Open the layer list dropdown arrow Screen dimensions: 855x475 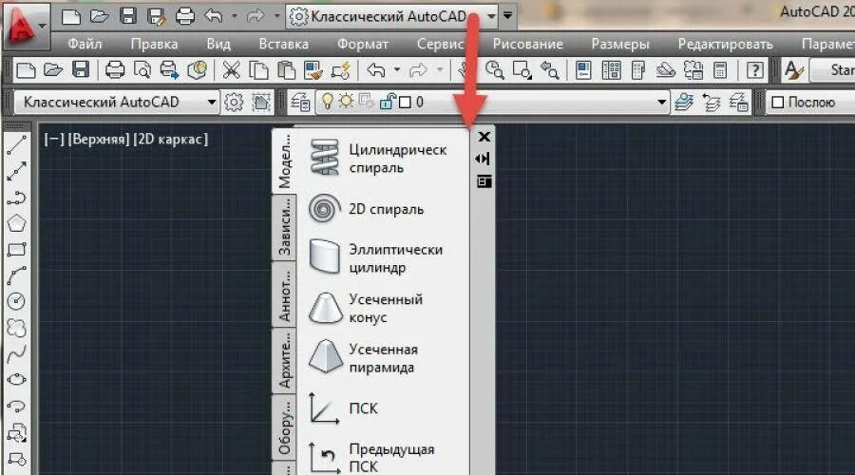[661, 102]
